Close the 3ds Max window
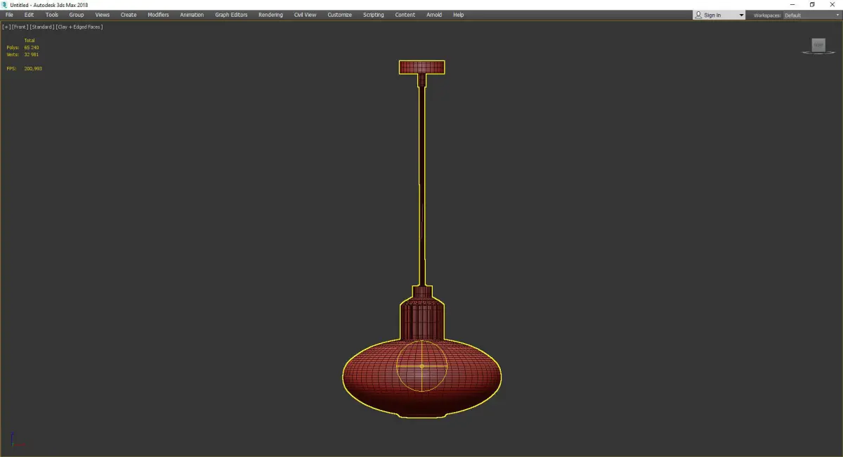 pos(832,5)
